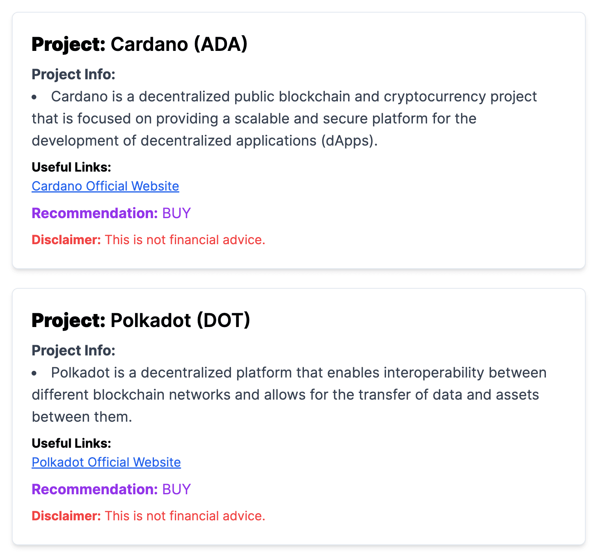The height and width of the screenshot is (557, 596).
Task: Click Useful Links label above Cardano link
Action: point(71,167)
